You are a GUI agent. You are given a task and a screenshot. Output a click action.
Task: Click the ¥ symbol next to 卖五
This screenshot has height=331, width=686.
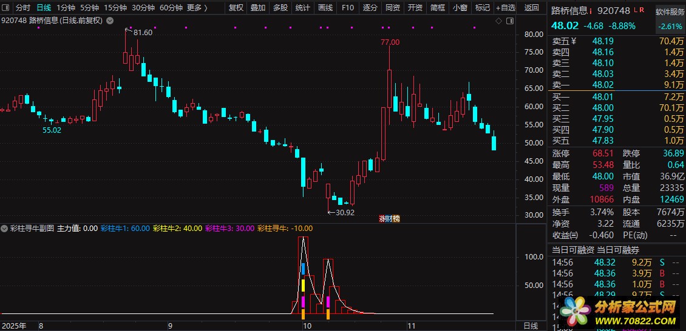point(573,41)
